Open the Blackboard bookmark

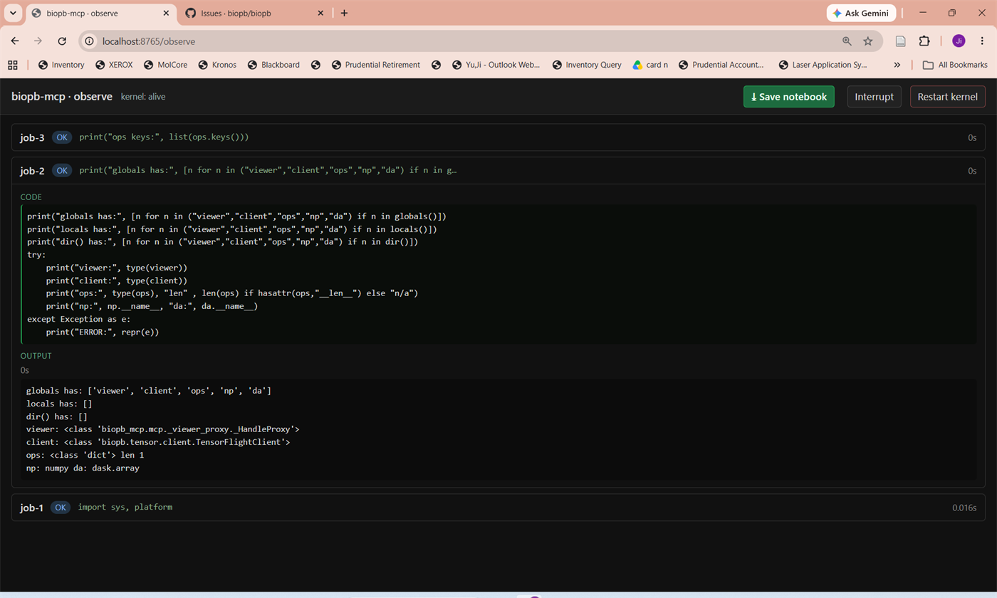pyautogui.click(x=273, y=65)
